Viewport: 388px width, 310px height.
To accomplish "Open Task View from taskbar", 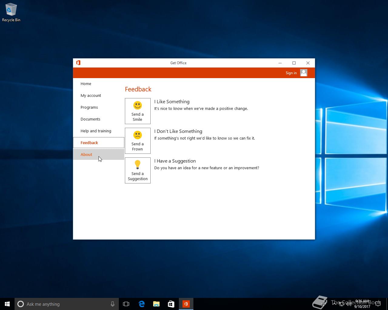I will (x=126, y=304).
